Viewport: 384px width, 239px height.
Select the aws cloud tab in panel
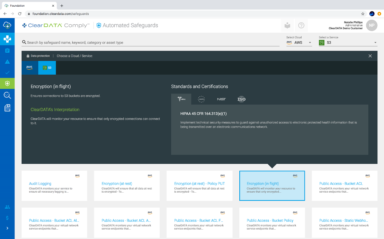pos(30,68)
